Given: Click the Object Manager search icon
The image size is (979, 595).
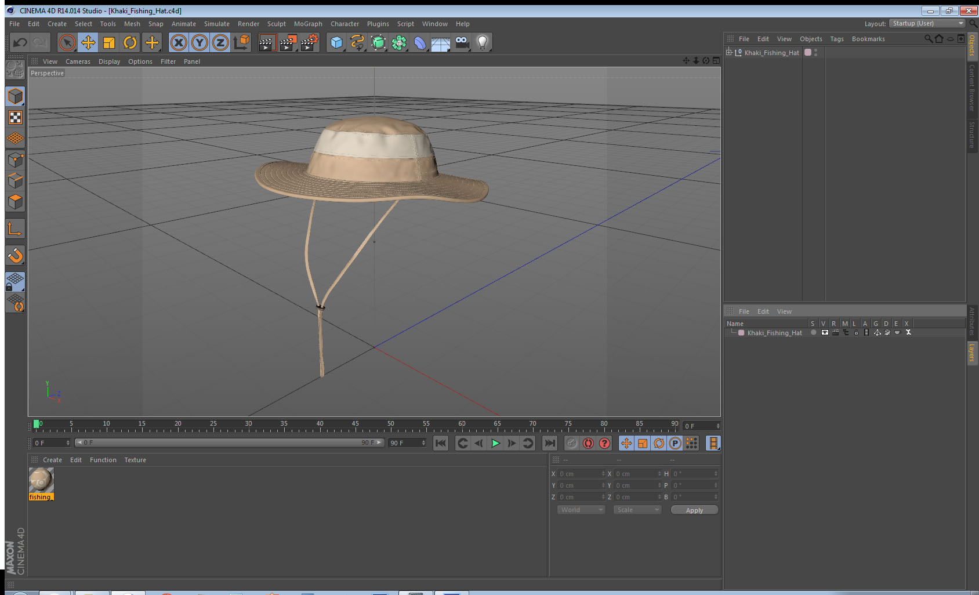Looking at the screenshot, I should coord(928,39).
